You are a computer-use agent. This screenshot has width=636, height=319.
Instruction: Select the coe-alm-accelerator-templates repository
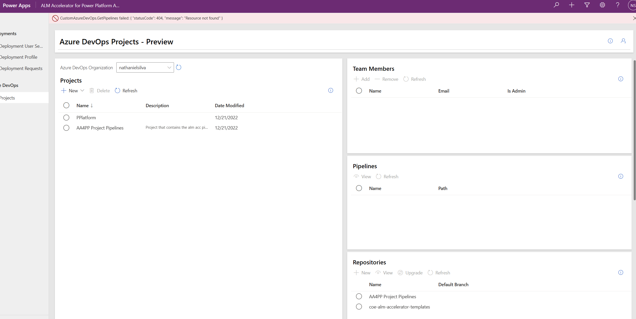[359, 306]
